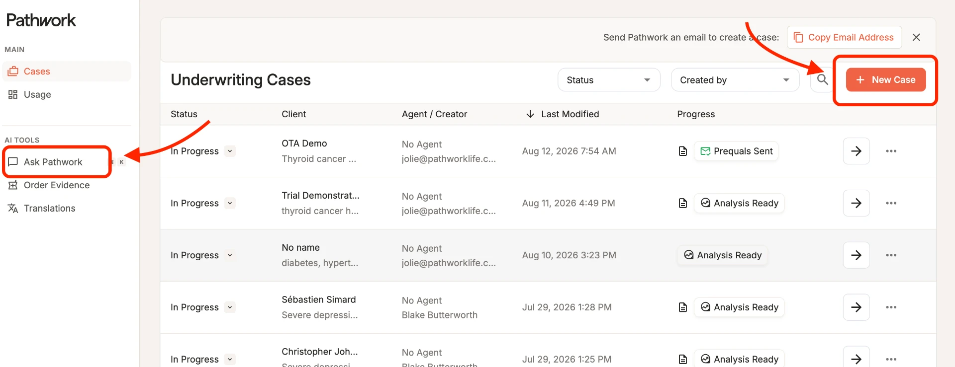The image size is (955, 367).
Task: Sort table by Last Modified column
Action: coord(563,114)
